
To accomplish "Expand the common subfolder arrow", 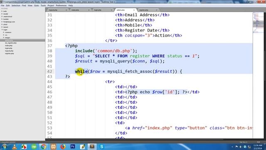I will click(4, 32).
